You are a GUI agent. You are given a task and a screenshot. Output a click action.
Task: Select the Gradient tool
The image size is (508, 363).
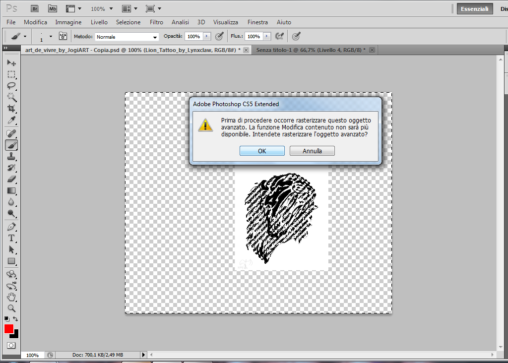11,191
